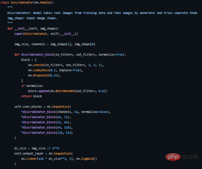Viewport: 202px width, 169px height.
Task: Click the 'nn.Conv2d(in_filters, out_filters, 3, 2, 1),' line
Action: pos(66,65)
